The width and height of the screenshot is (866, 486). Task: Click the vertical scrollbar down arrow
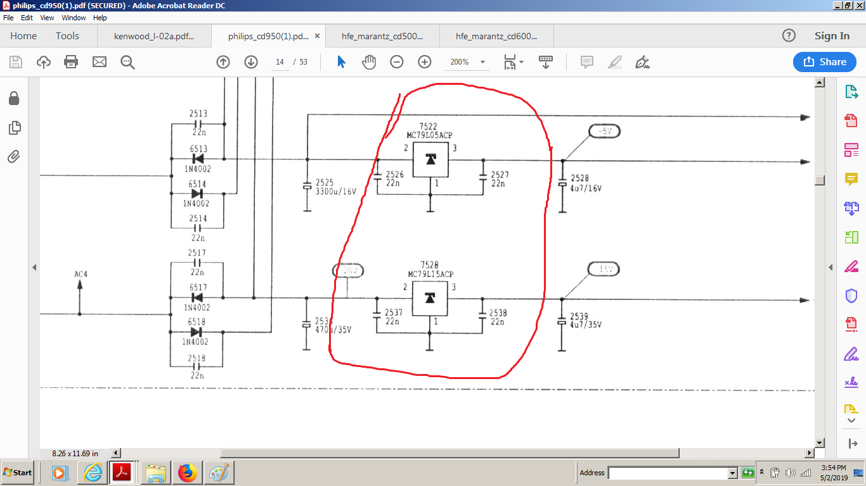[820, 443]
